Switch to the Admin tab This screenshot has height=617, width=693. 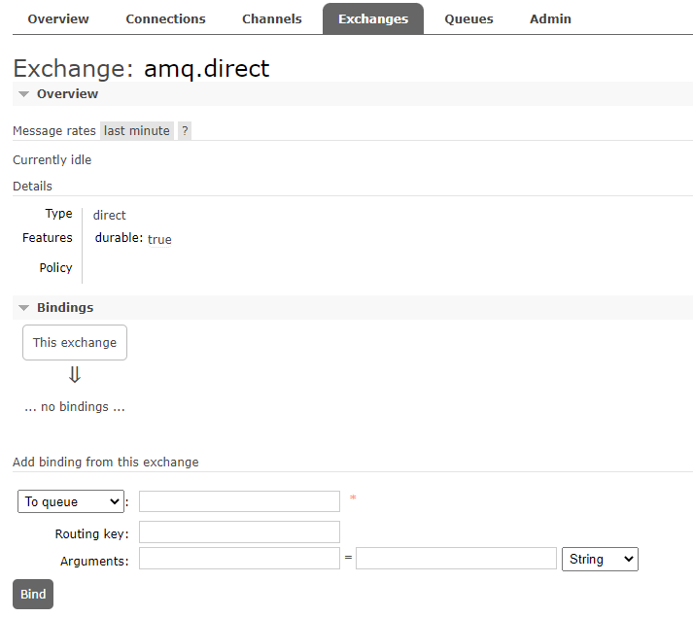(x=550, y=19)
